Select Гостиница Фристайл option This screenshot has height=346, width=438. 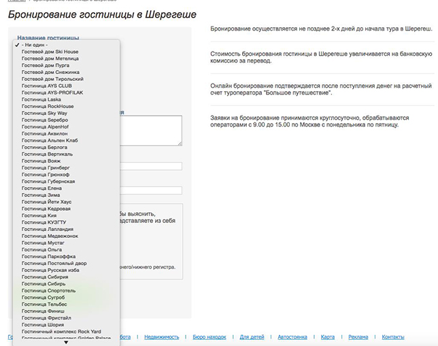click(x=66, y=318)
